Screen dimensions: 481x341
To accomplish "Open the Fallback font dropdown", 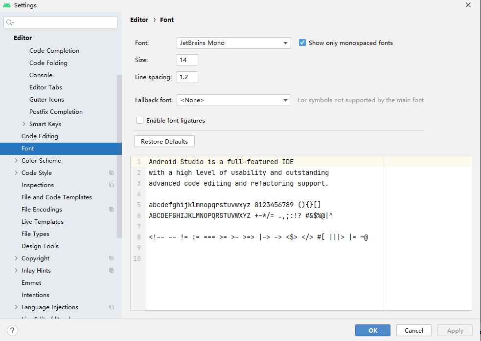I will pos(234,100).
